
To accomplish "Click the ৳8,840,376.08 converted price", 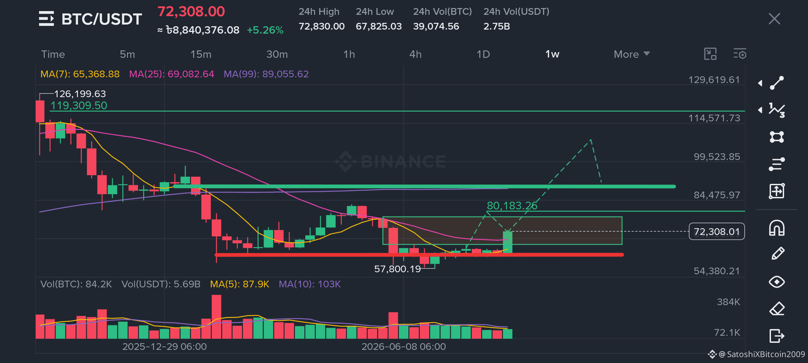I will pyautogui.click(x=203, y=30).
